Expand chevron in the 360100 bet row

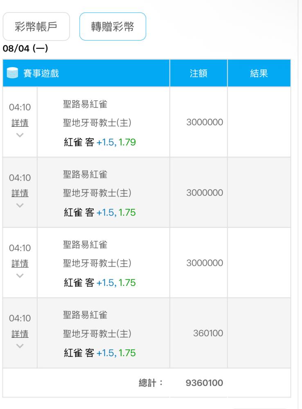coord(20,346)
